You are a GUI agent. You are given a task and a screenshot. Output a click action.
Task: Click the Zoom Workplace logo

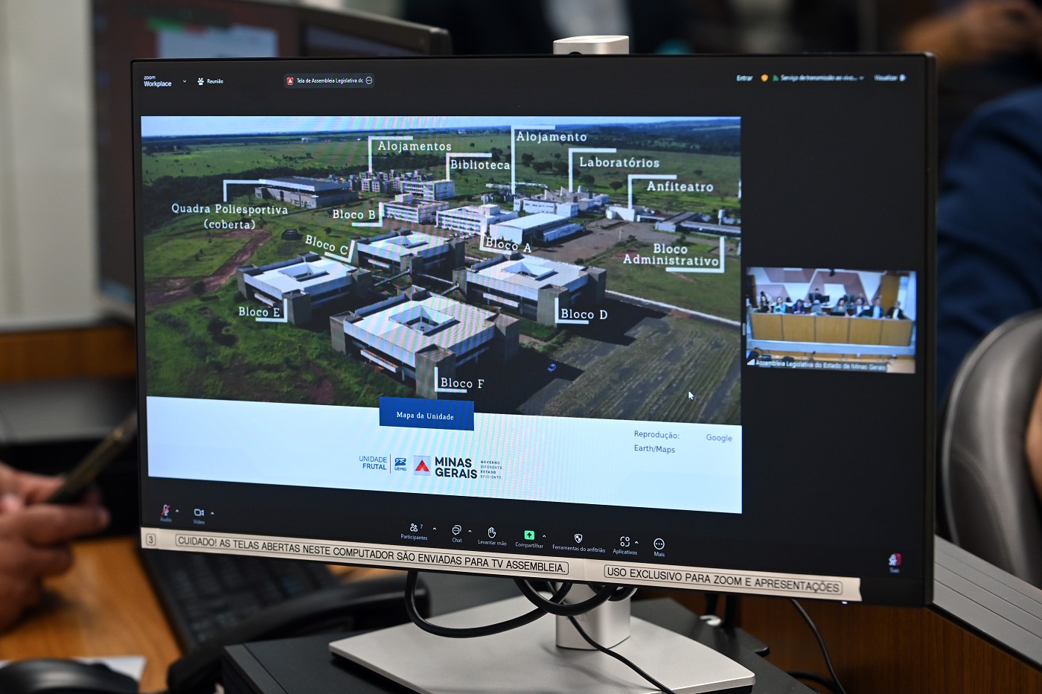pos(157,81)
